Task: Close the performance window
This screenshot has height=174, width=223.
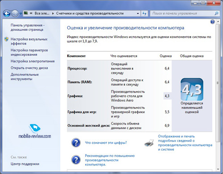Action: (214, 3)
